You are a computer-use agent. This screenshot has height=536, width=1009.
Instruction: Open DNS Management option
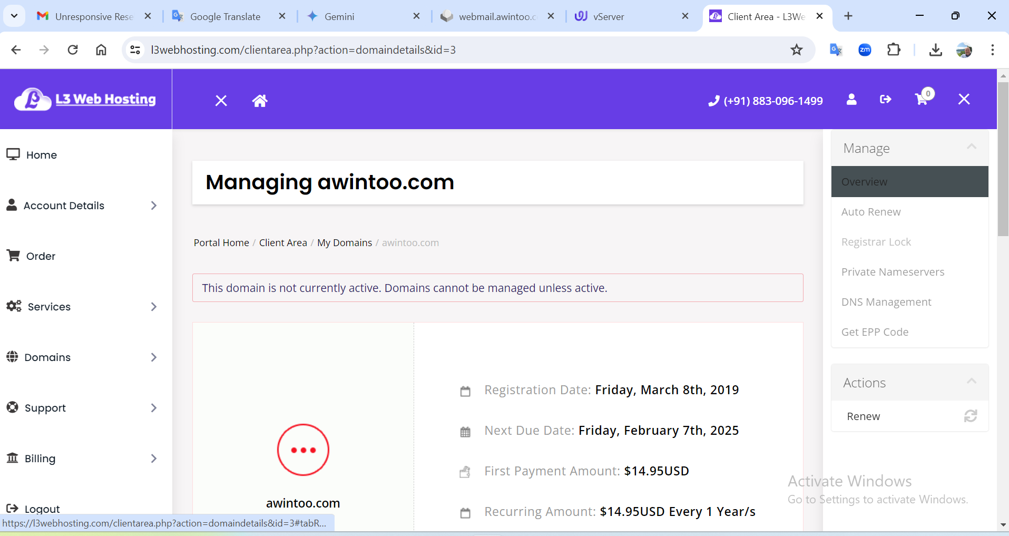[909, 302]
